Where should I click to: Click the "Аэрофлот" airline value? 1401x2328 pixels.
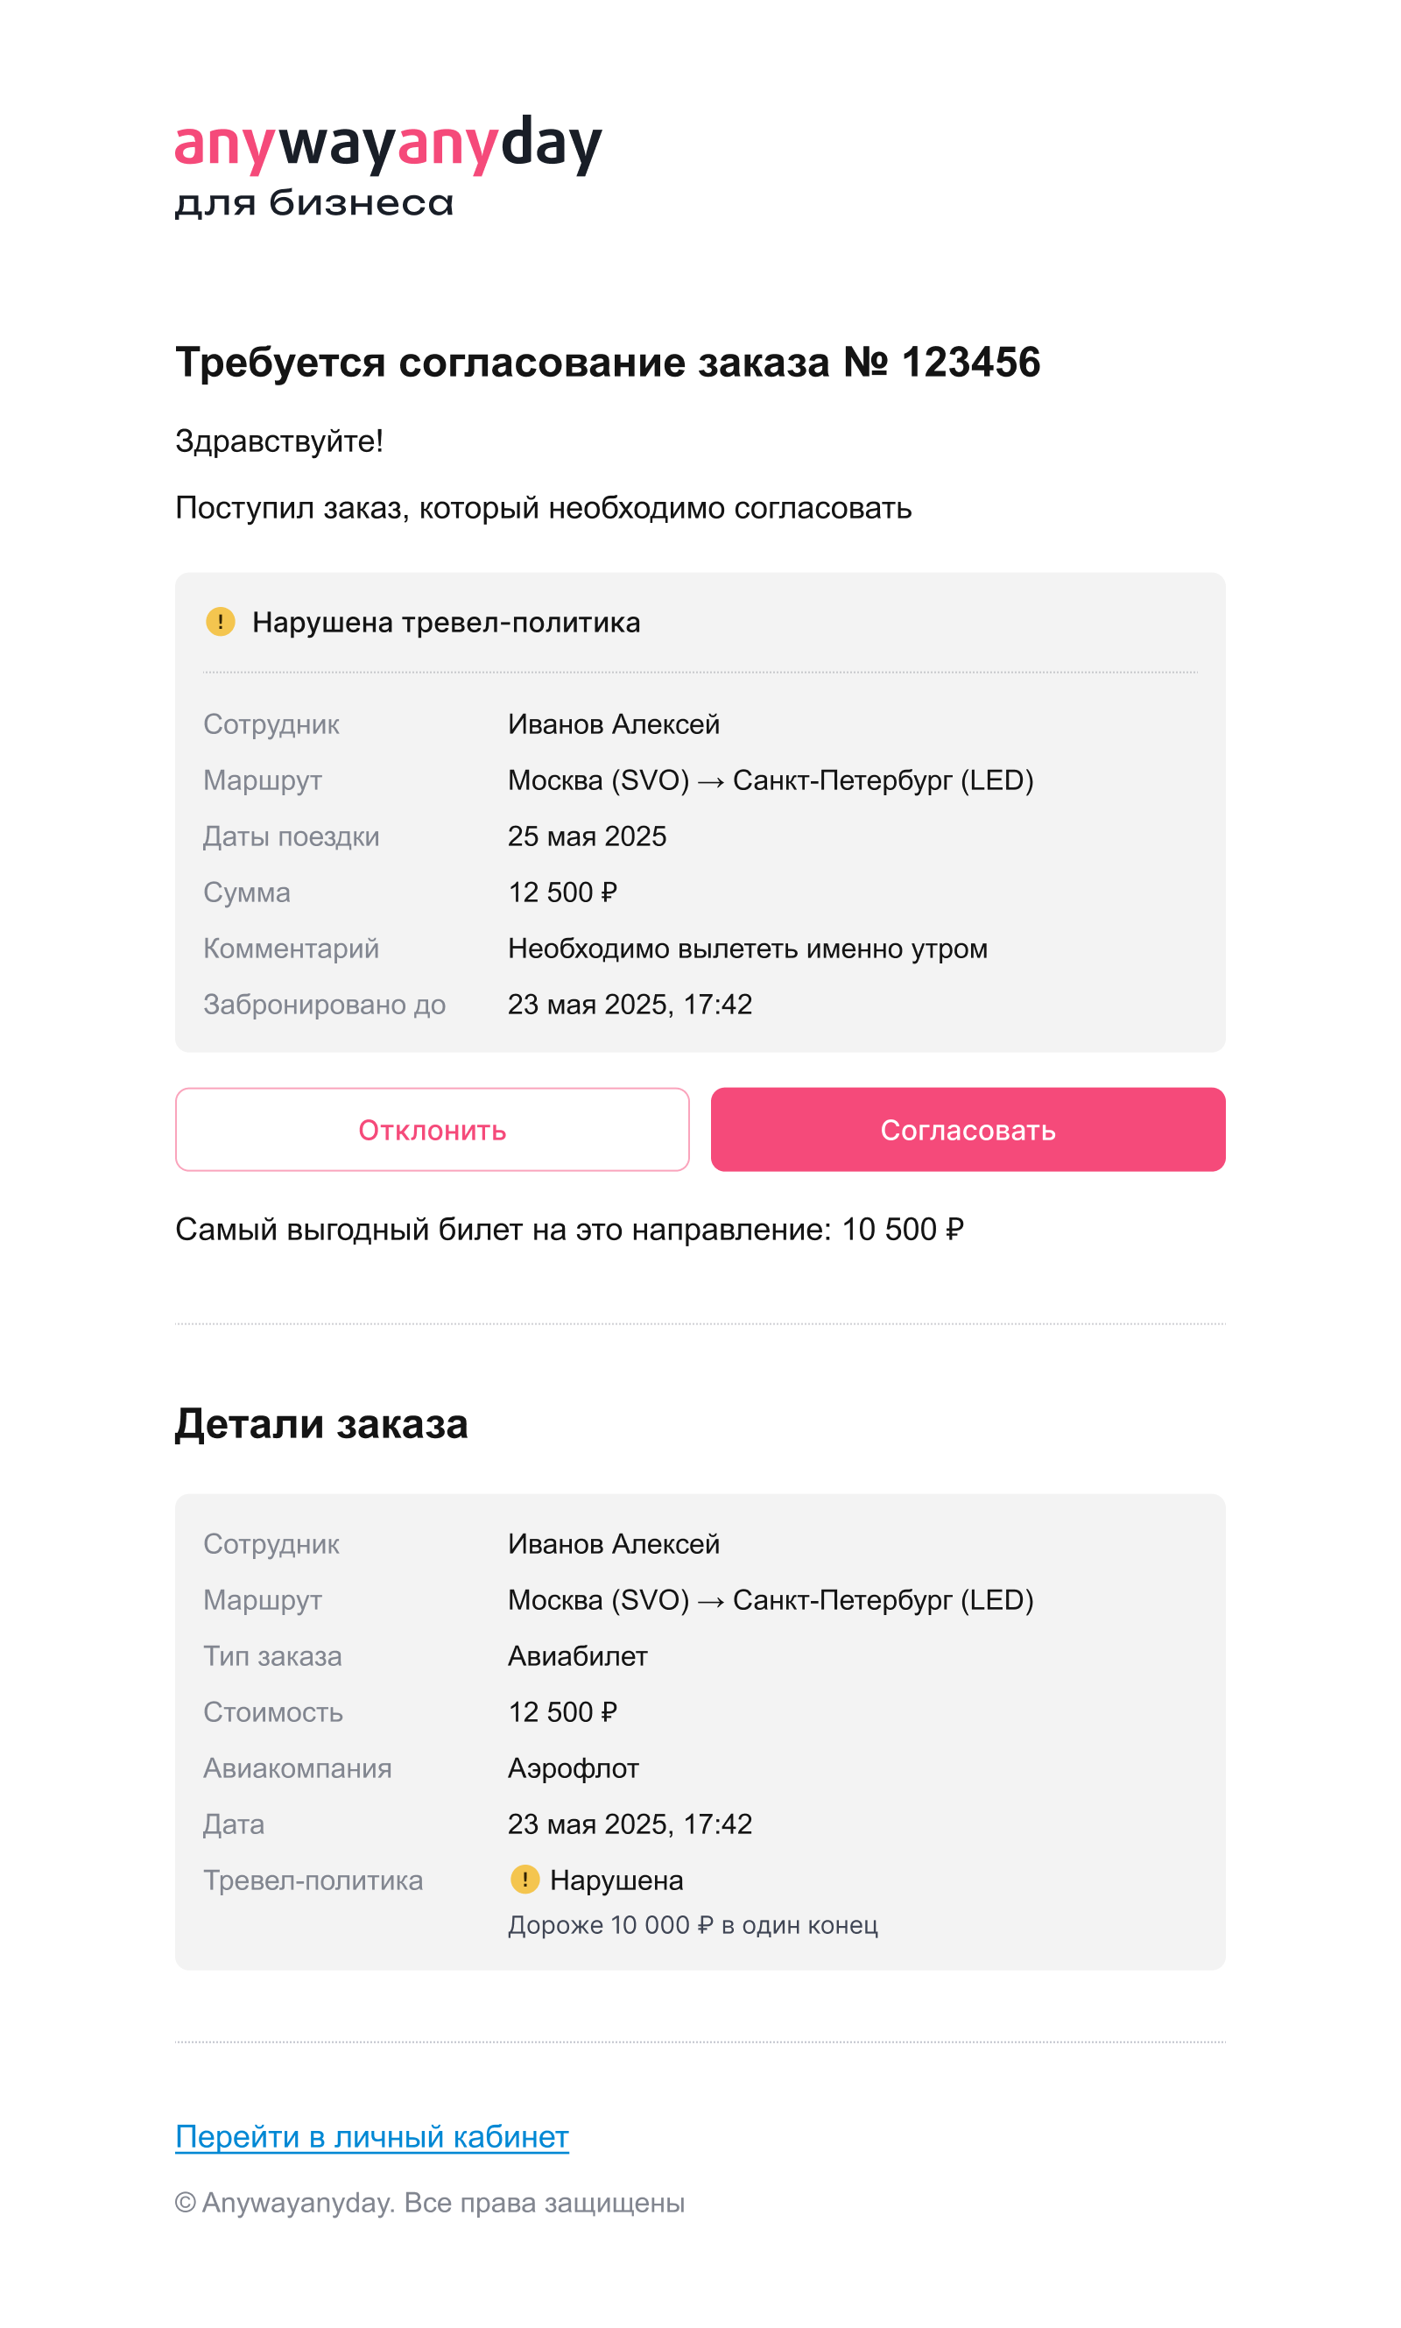[x=573, y=1767]
